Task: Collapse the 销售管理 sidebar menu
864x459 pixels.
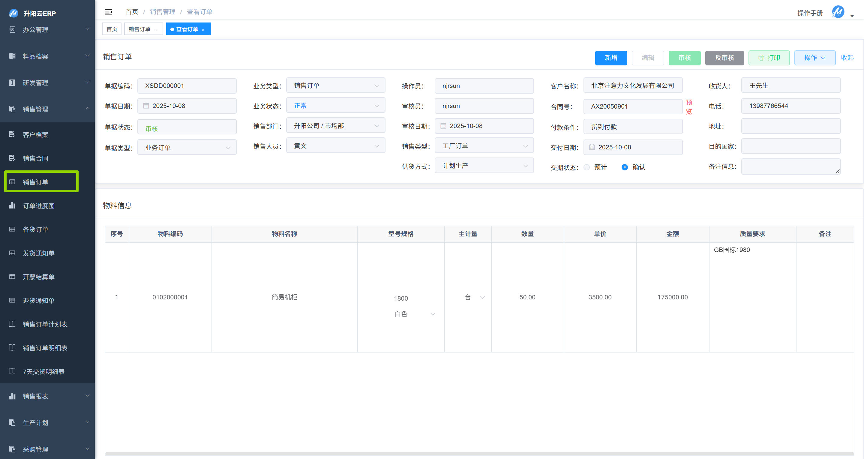Action: (x=47, y=109)
